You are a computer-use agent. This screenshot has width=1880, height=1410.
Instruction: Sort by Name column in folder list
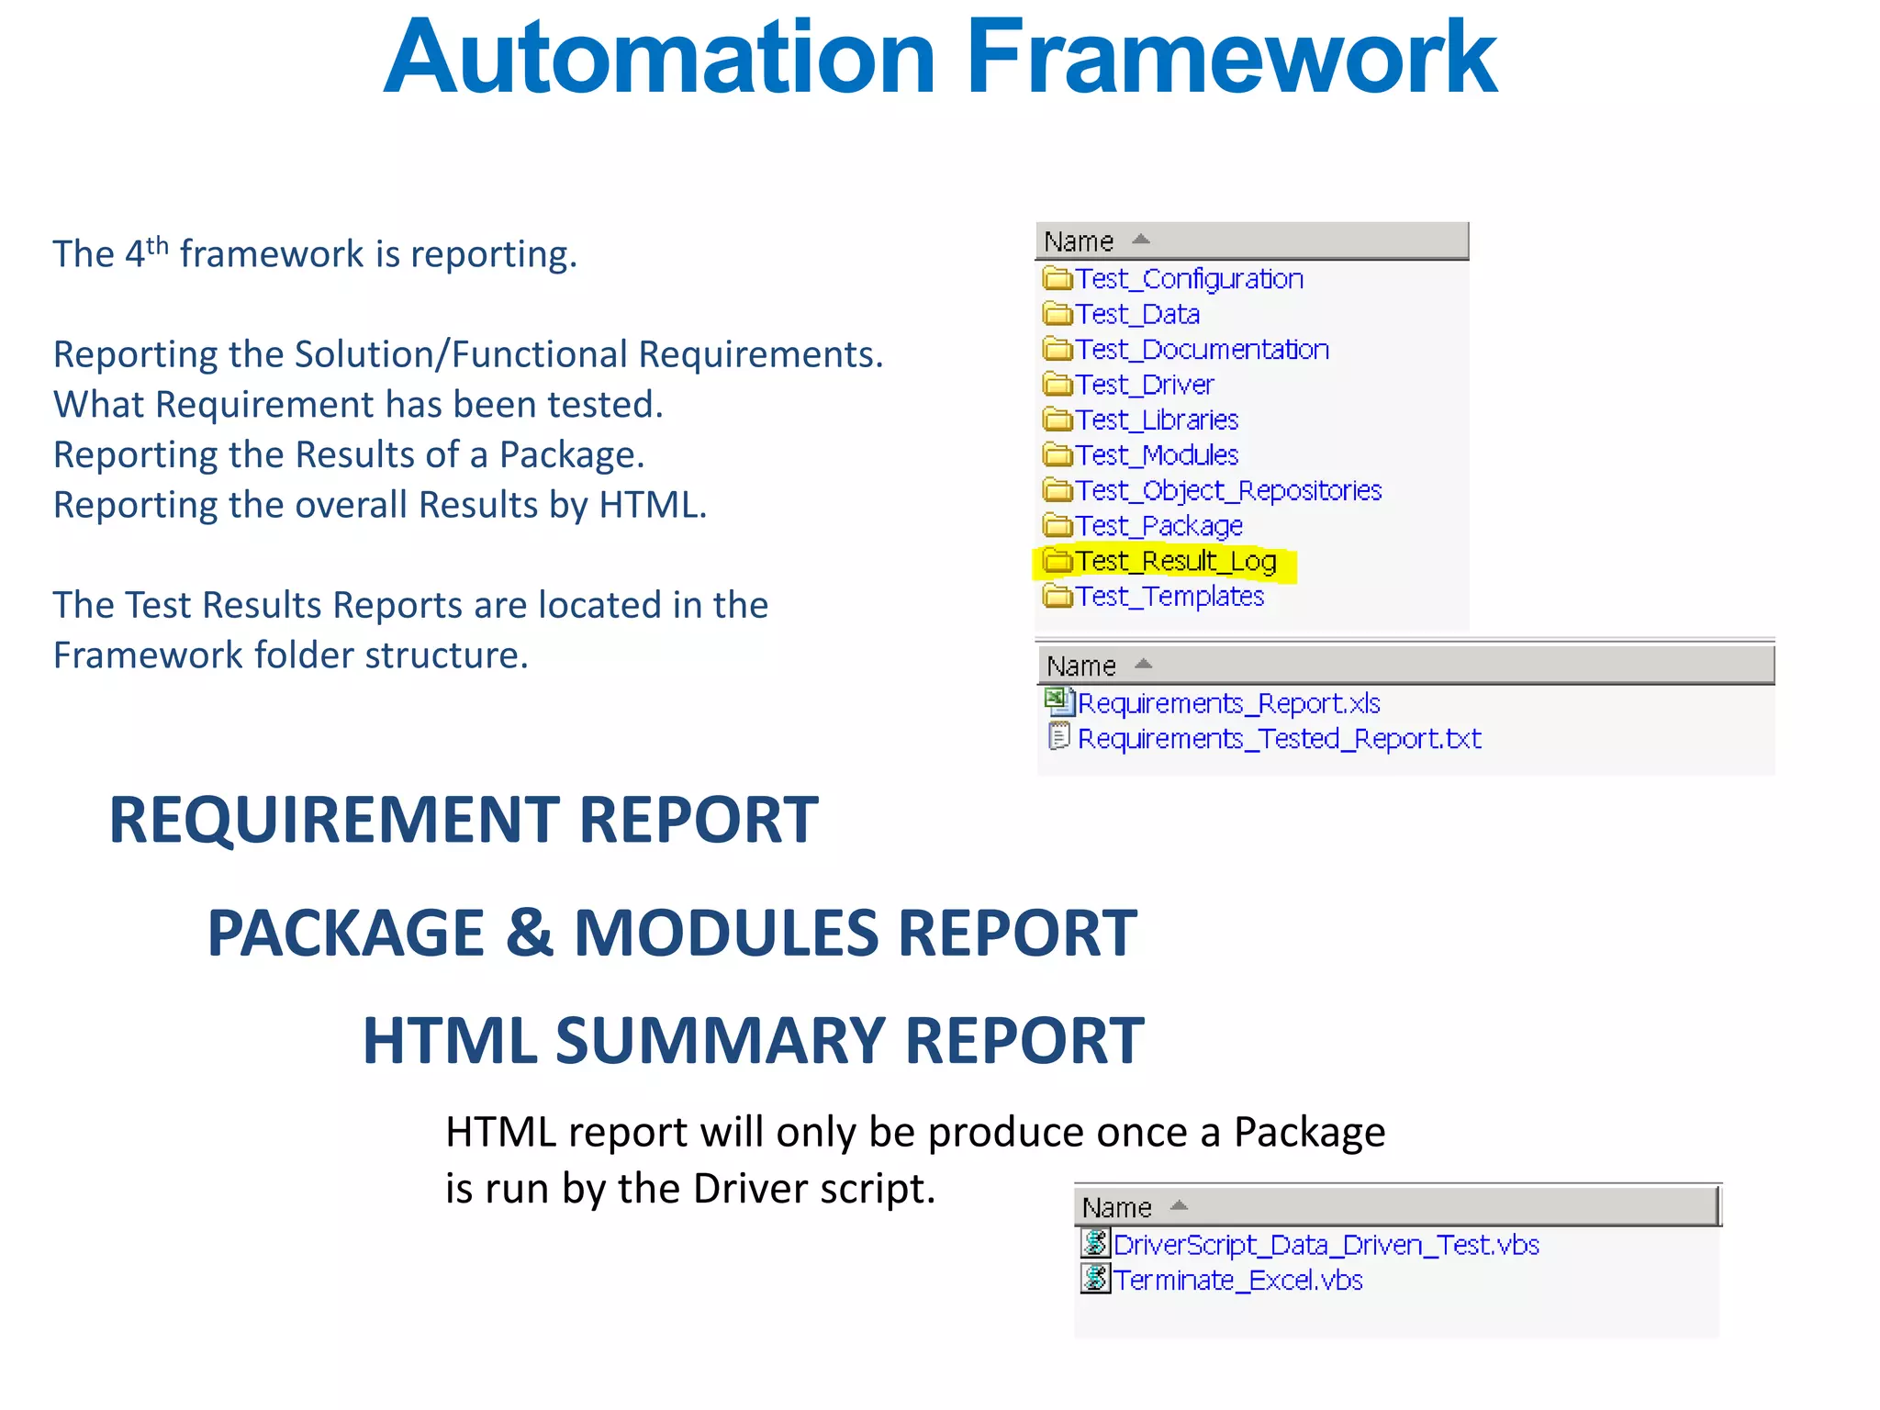pos(1252,241)
